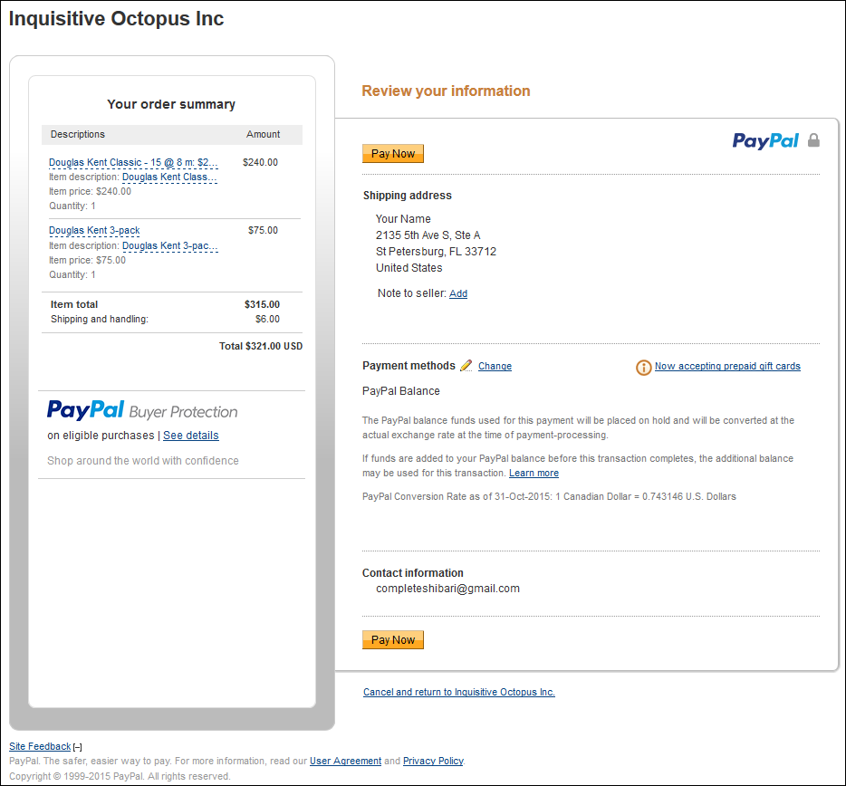Click the PayPal logo beside the padlock
Viewport: 846px width, 786px height.
(x=765, y=140)
